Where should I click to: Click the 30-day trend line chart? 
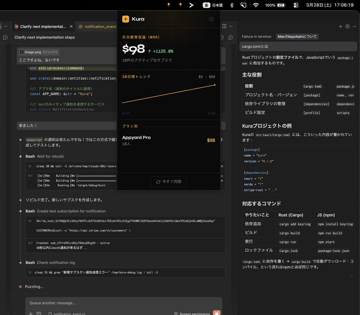[169, 94]
